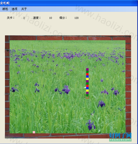Click the speed value 10
Viewport: 138px width, 144px height.
pyautogui.click(x=50, y=18)
